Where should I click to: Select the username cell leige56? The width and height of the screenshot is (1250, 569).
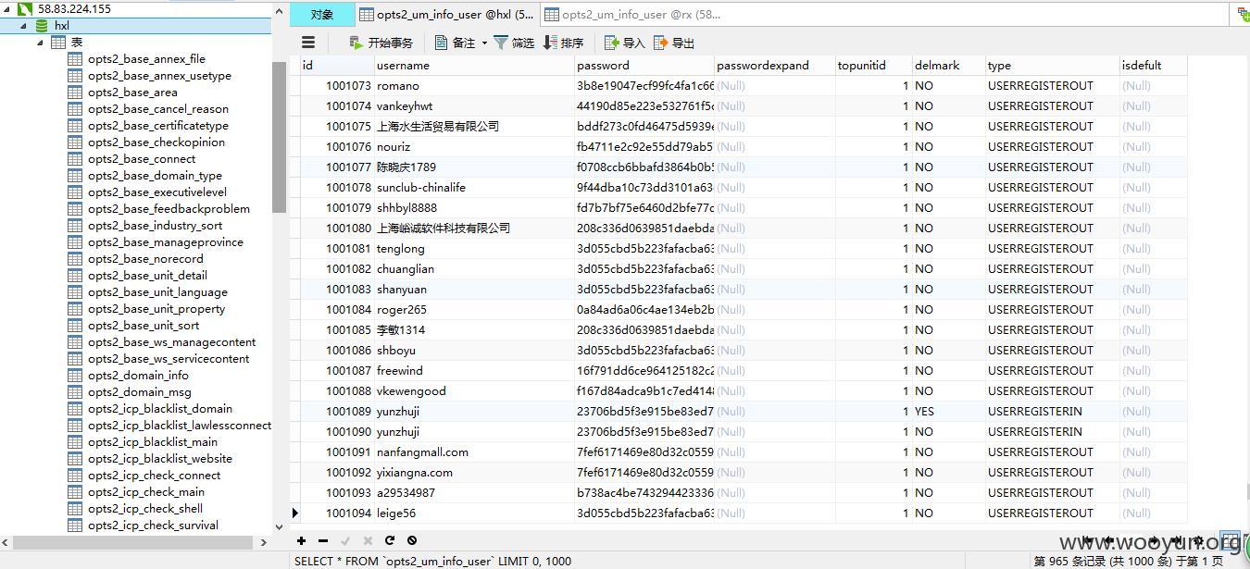click(474, 513)
